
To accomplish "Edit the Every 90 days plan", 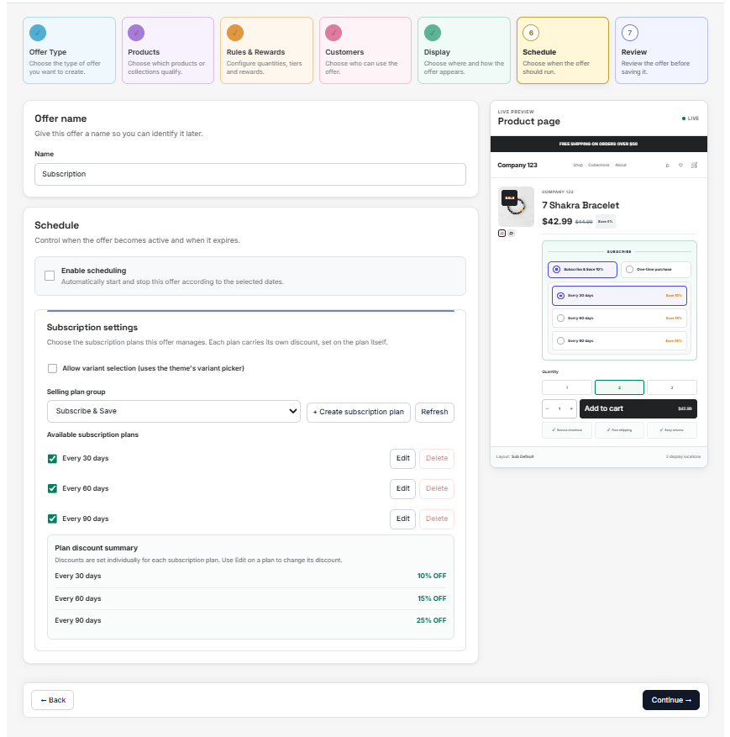I will [x=402, y=519].
